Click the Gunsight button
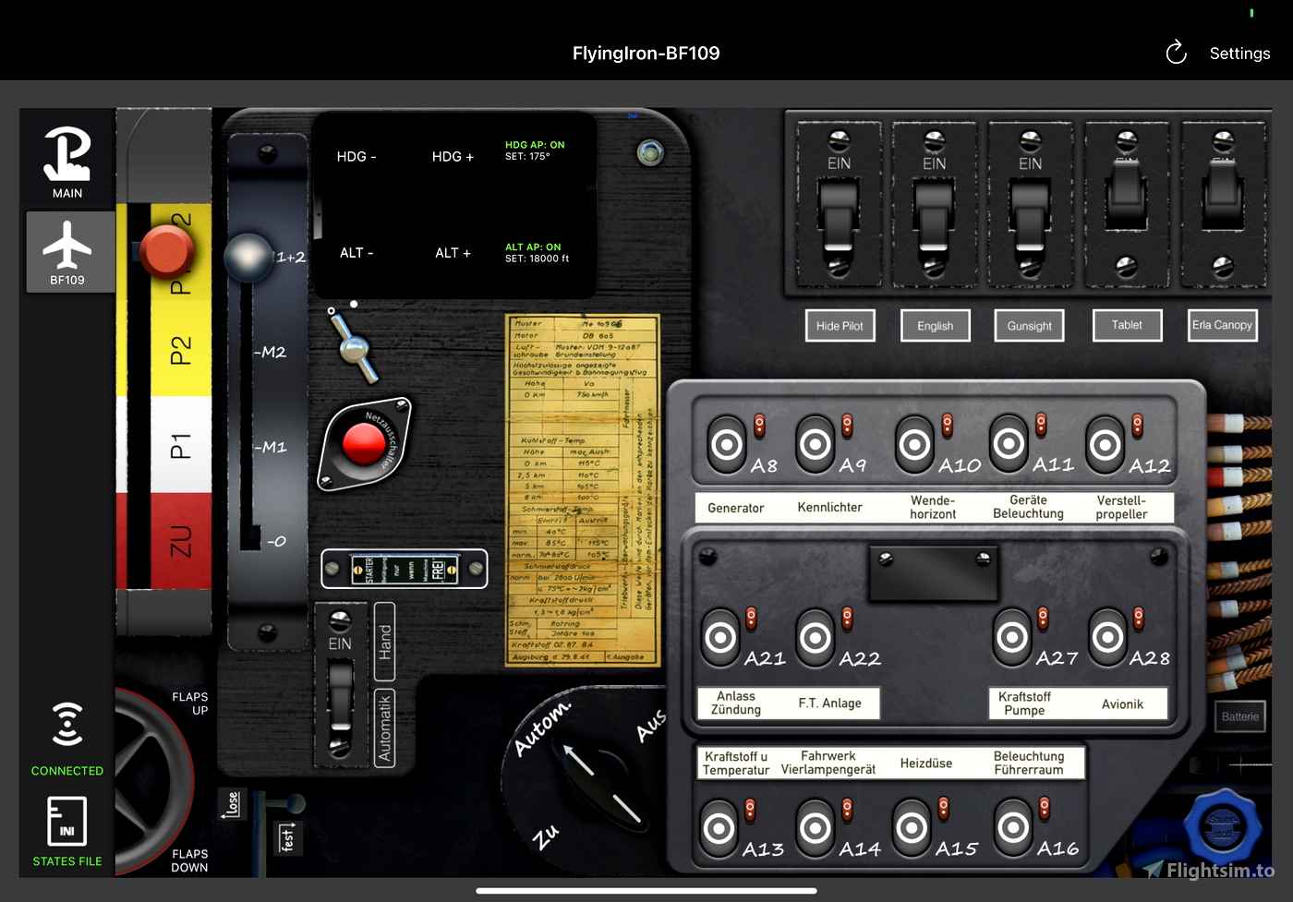This screenshot has width=1293, height=902. point(1029,326)
